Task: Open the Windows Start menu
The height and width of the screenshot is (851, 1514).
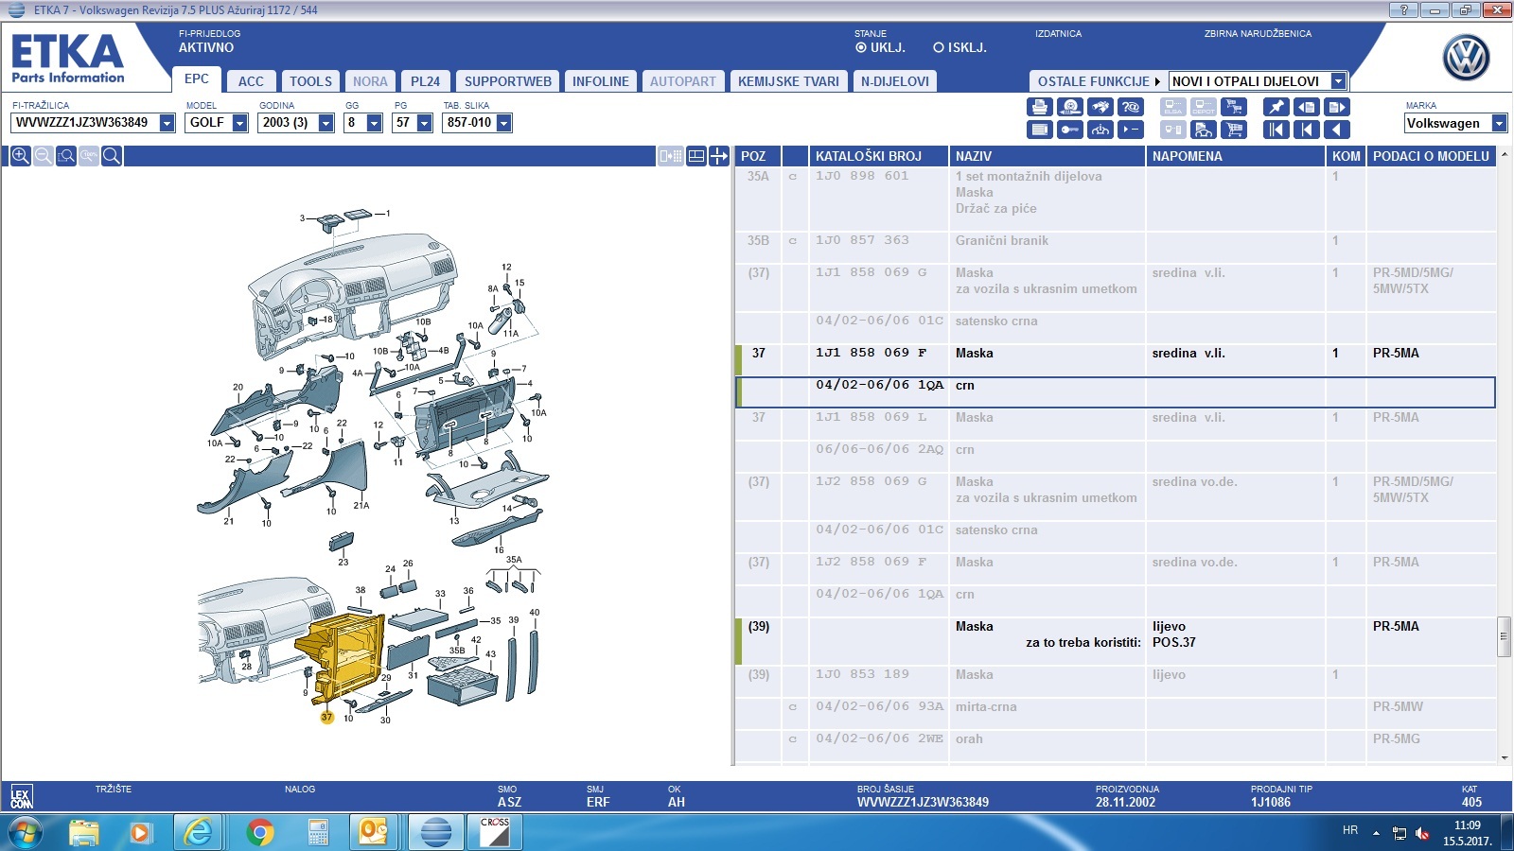Action: 25,832
